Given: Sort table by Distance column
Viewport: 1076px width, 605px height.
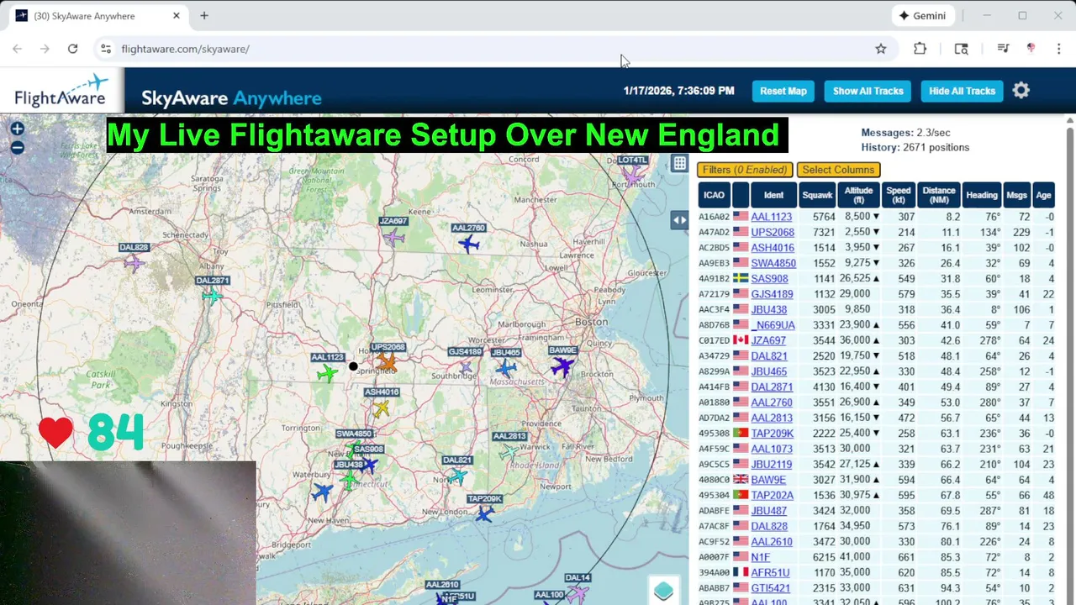Looking at the screenshot, I should tap(938, 195).
